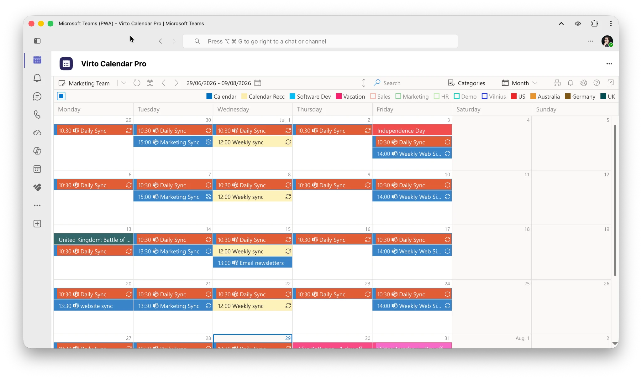Toggle Calendar Recc category filter
The height and width of the screenshot is (379, 642).
pyautogui.click(x=263, y=96)
